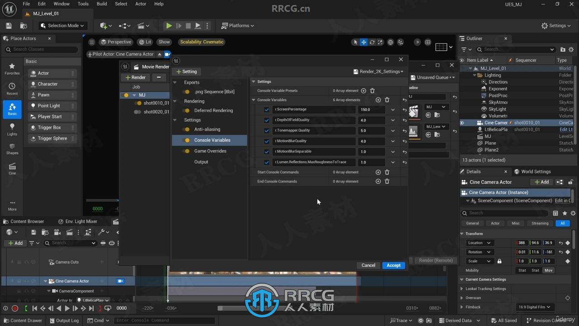Remove End Console Commands elements trash icon
Viewport: 579px width, 326px height.
(x=387, y=181)
